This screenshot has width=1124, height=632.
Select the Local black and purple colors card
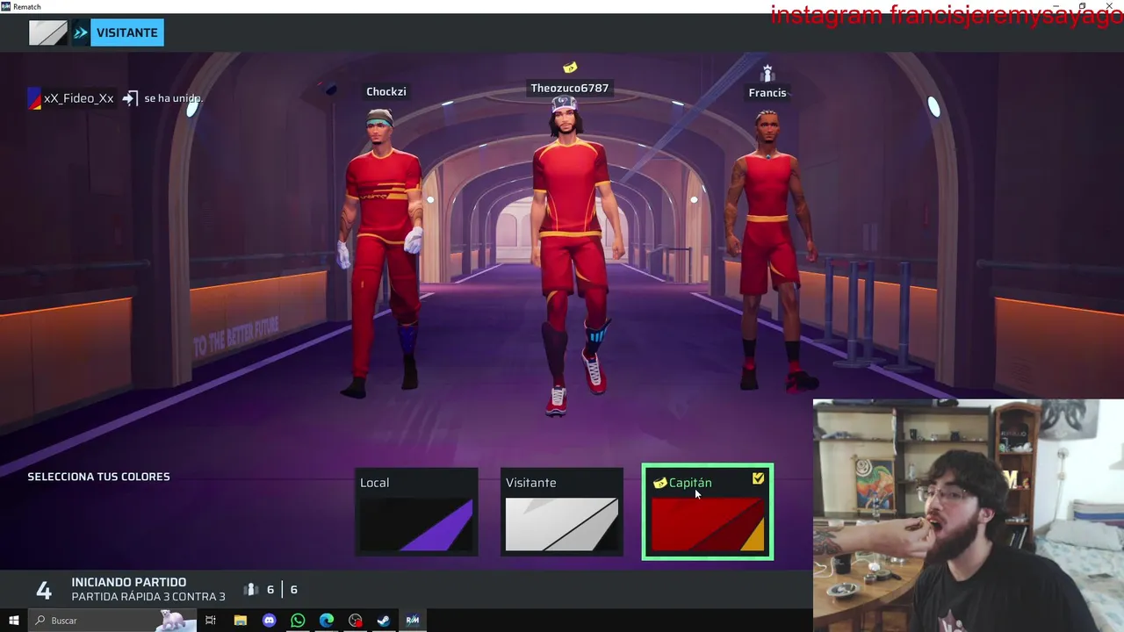click(416, 512)
